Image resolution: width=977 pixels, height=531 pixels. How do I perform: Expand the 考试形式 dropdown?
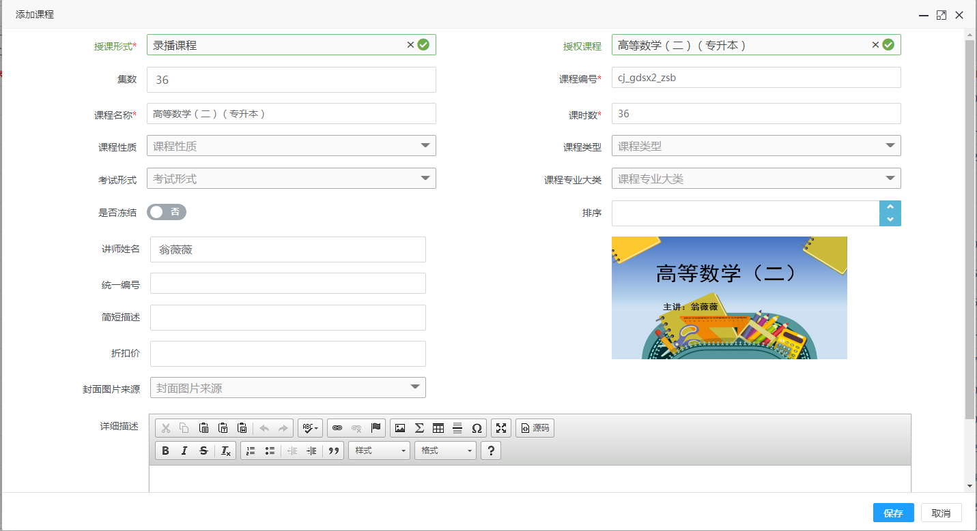coord(291,179)
